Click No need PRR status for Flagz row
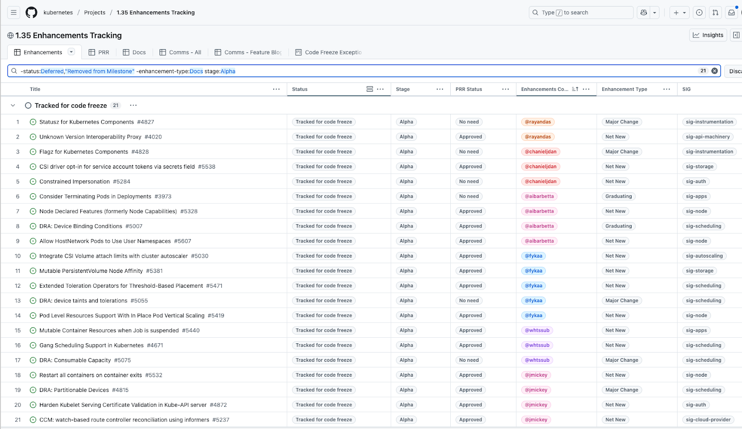Screen dimensions: 742x429 click(469, 151)
